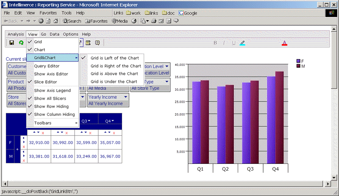
Task: Click the browser Refresh page icon
Action: (x=48, y=21)
